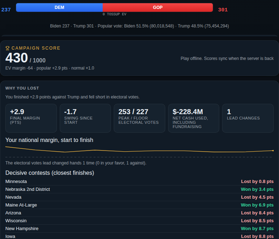
Task: Select the +2.9 Final Margin card
Action: (x=31, y=118)
